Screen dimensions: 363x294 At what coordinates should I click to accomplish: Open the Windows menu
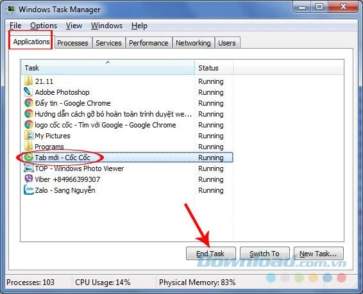coord(106,26)
